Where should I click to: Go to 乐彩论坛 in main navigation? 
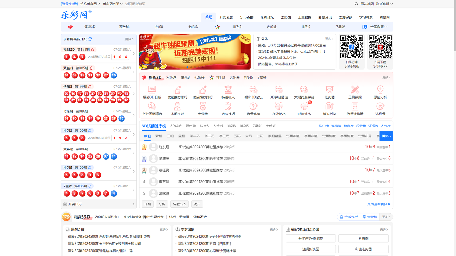pos(267,17)
